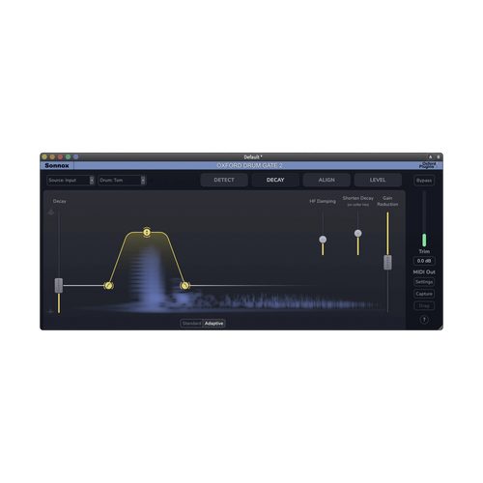Open the Drum: Tom dropdown
Screen dimensions: 483x483
(x=122, y=181)
